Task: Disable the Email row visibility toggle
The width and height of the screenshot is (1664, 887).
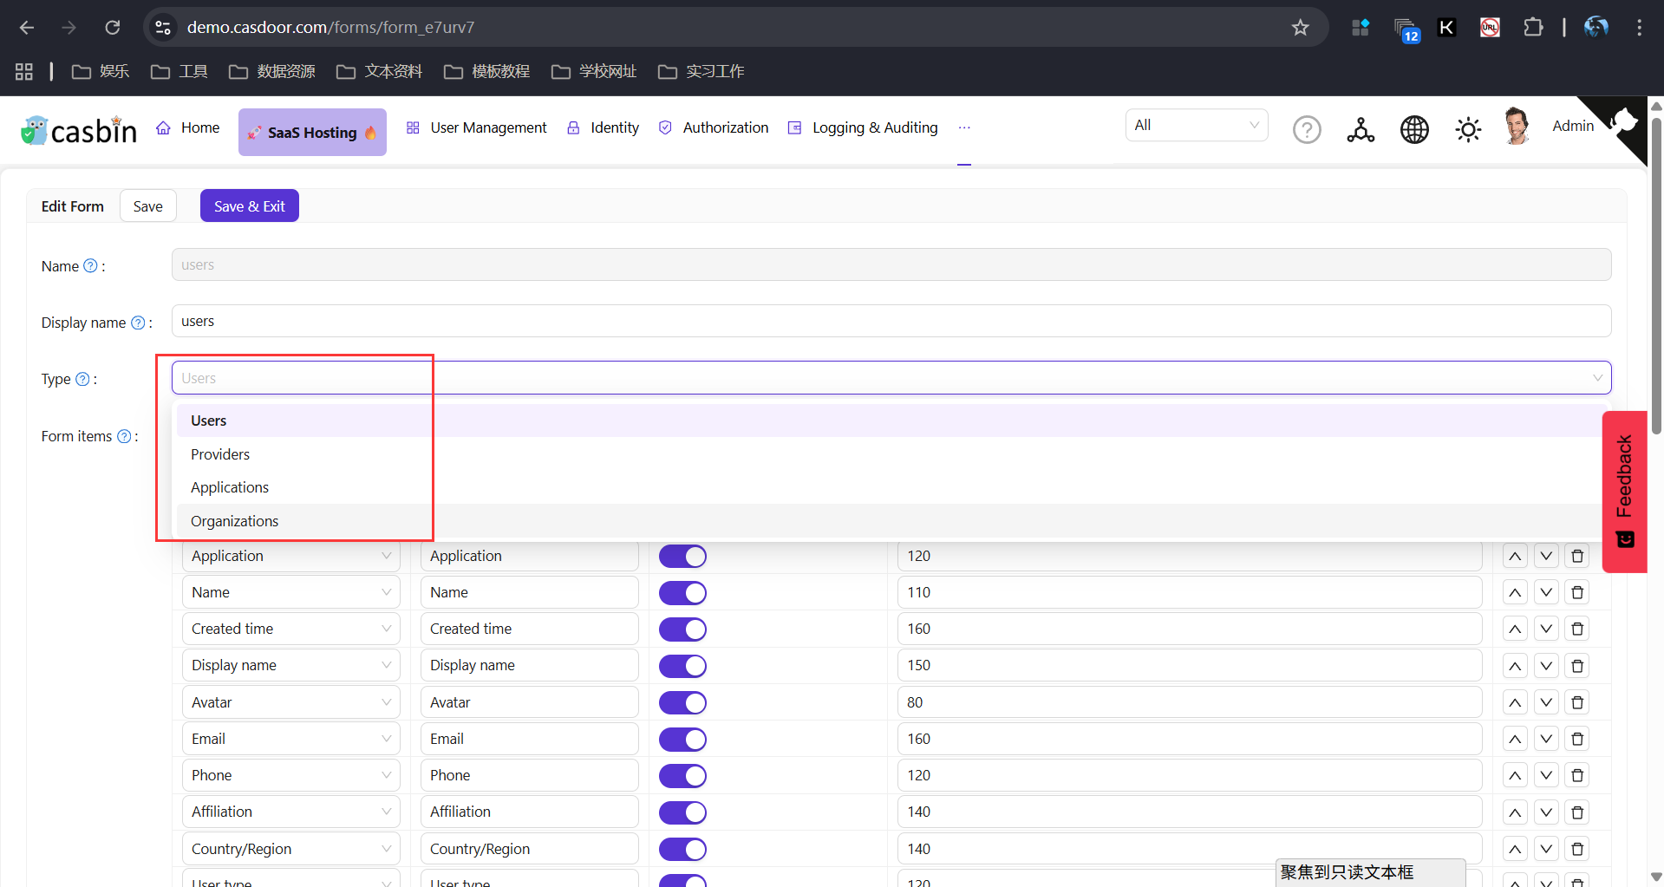Action: (x=683, y=739)
